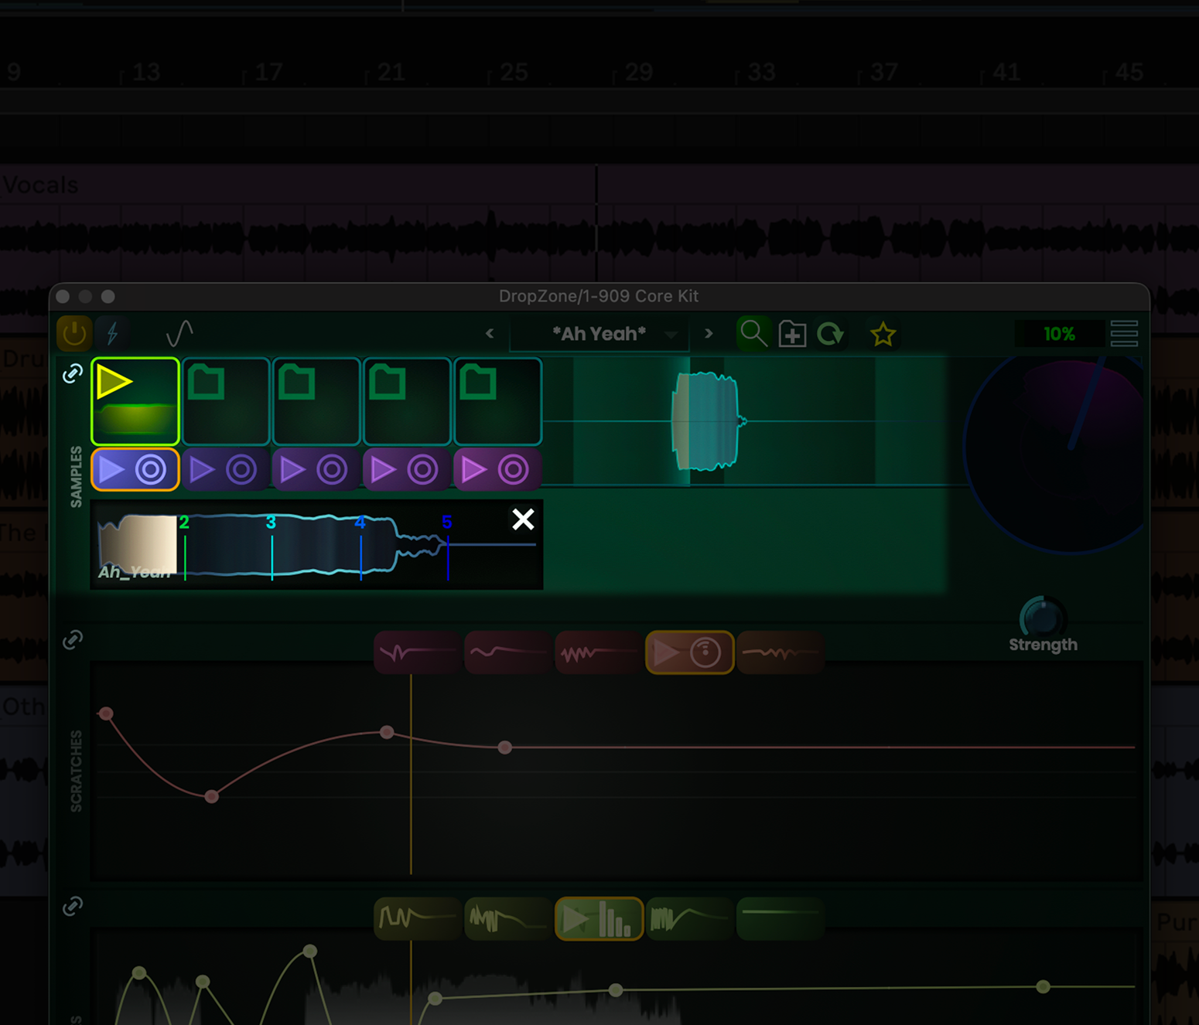Adjust the Strength knob
1199x1025 pixels.
1042,618
